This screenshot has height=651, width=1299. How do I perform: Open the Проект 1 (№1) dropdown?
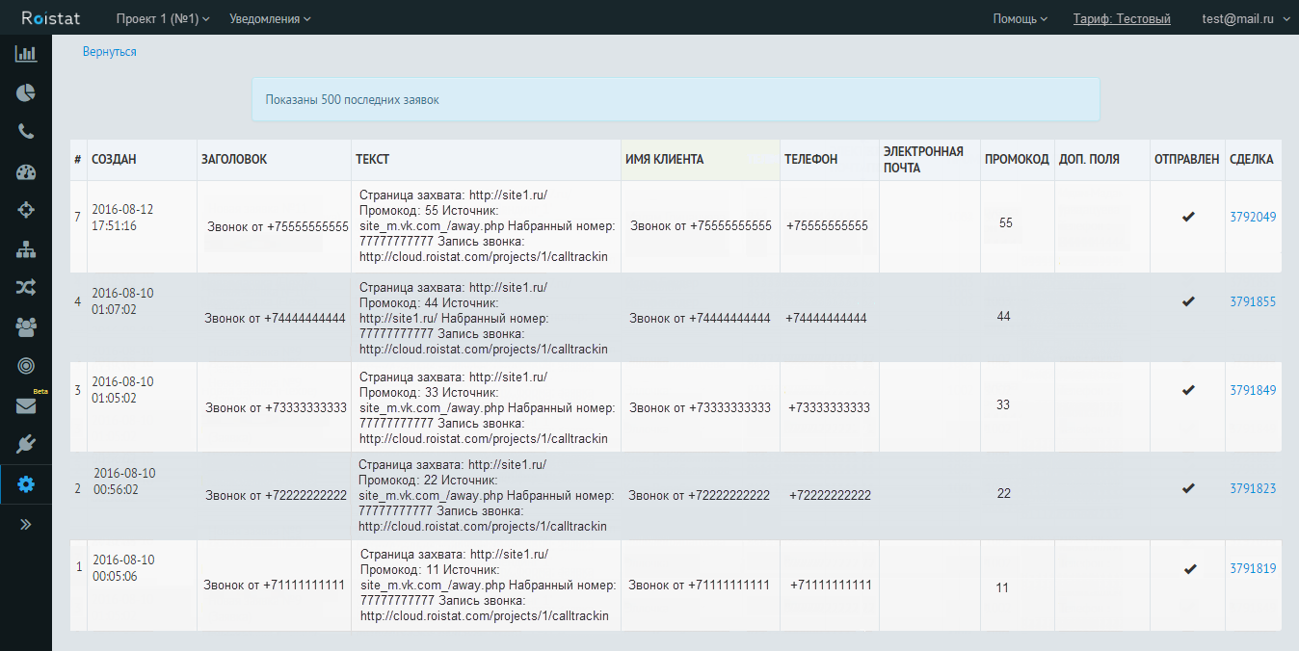point(162,18)
